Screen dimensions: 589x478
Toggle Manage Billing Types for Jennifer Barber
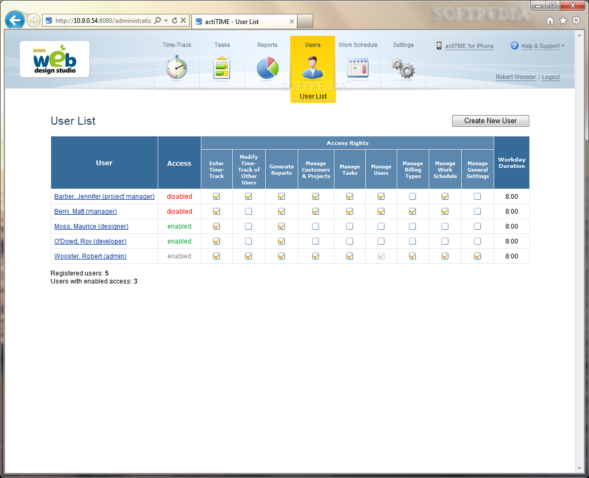coord(413,197)
